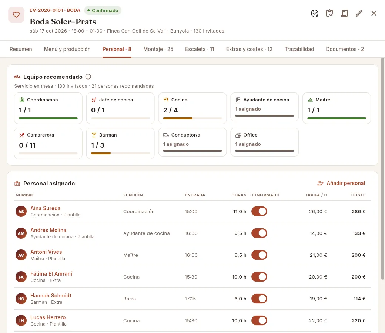Screen dimensions: 385x333
Task: Click the Office dishes icon
Action: [238, 135]
